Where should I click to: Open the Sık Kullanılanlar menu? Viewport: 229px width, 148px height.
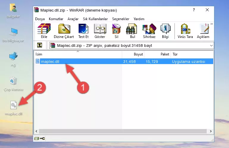pos(95,19)
